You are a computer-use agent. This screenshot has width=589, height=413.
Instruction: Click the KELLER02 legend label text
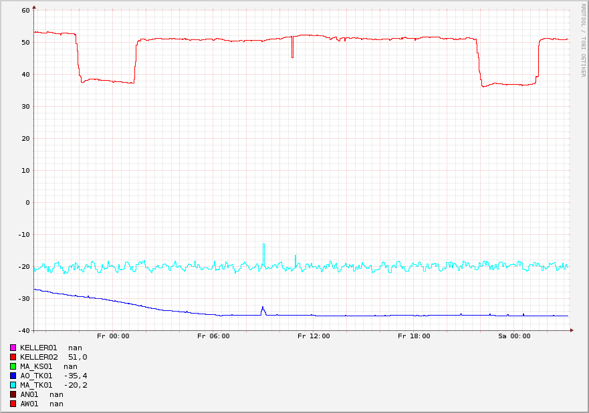pos(39,357)
